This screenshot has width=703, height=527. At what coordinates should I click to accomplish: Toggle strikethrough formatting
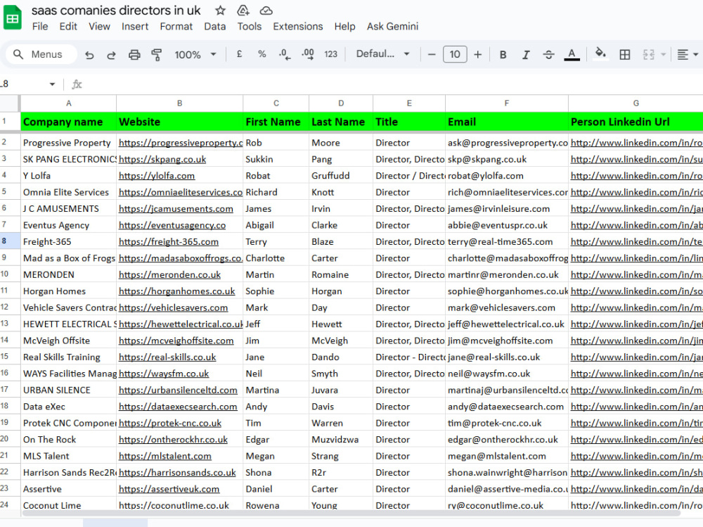pyautogui.click(x=548, y=55)
